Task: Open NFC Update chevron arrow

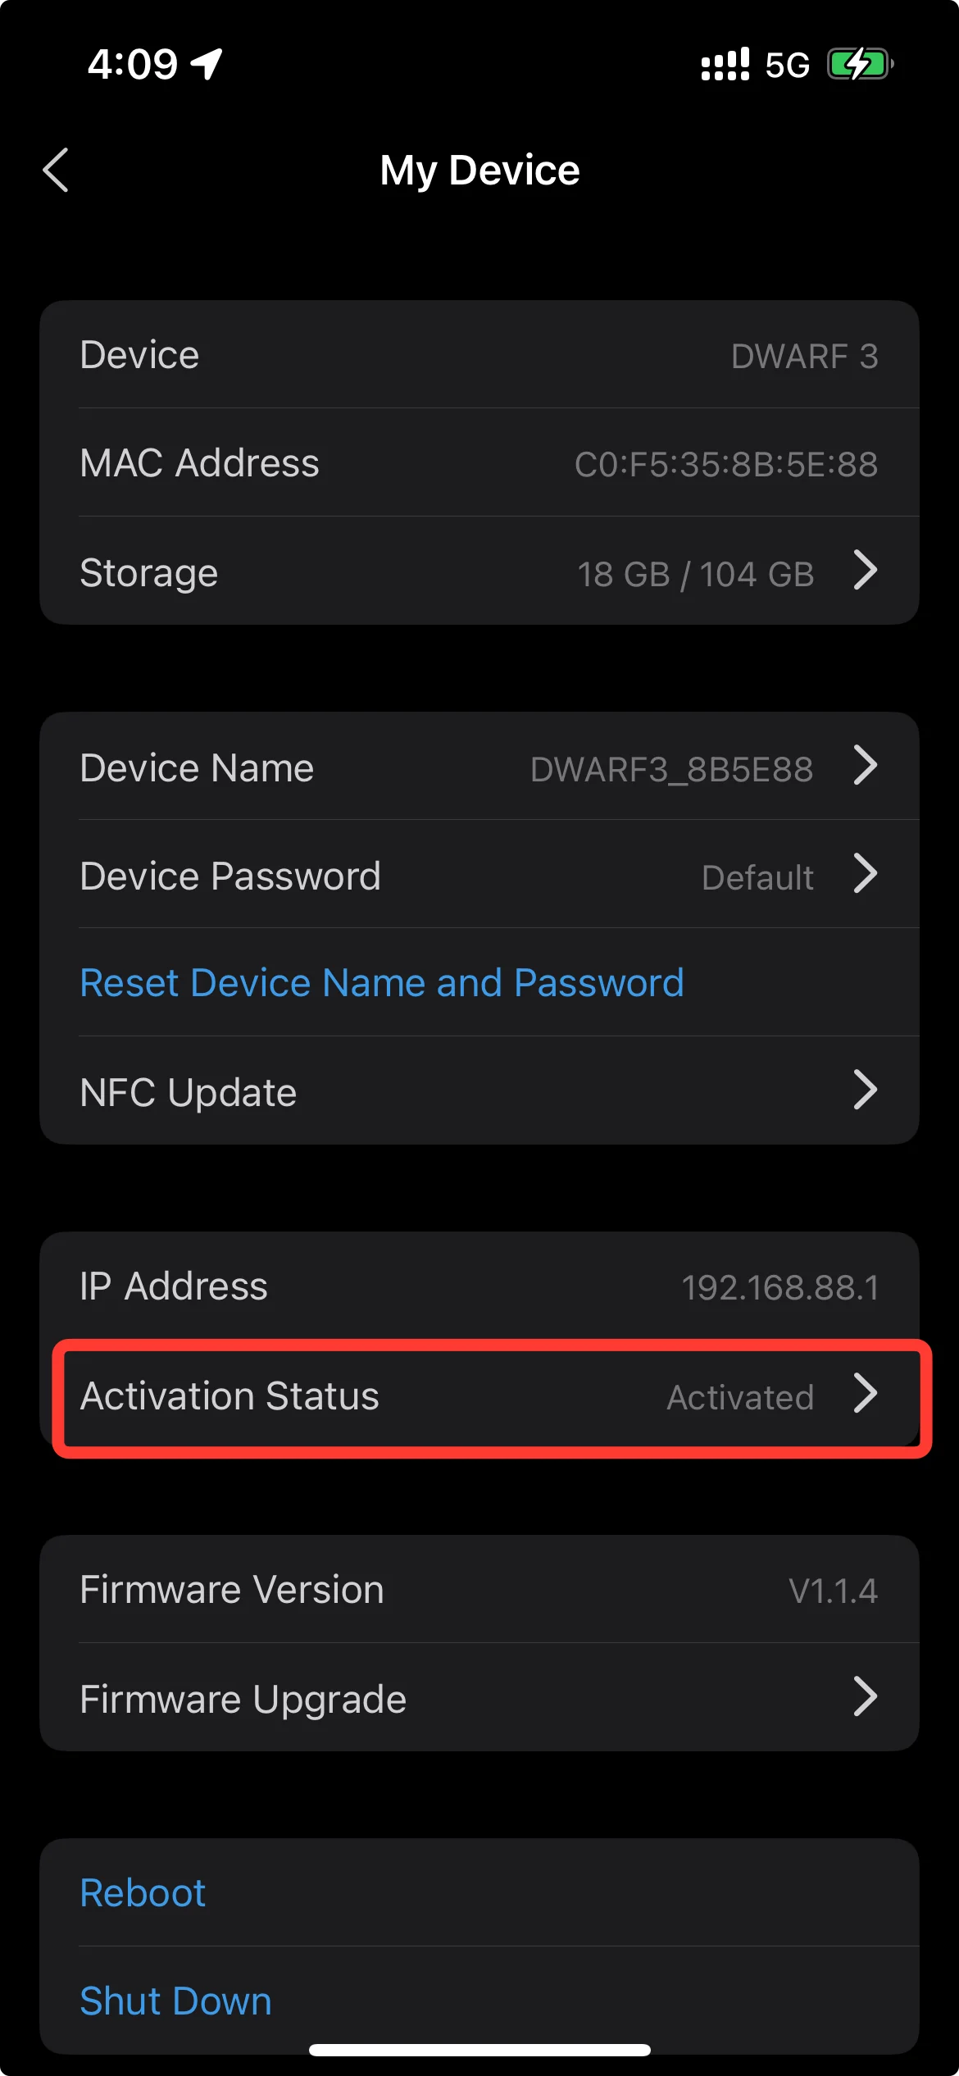Action: [866, 1090]
